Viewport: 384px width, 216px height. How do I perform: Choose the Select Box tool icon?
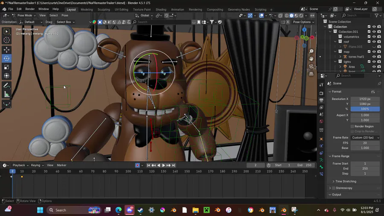coord(6,31)
